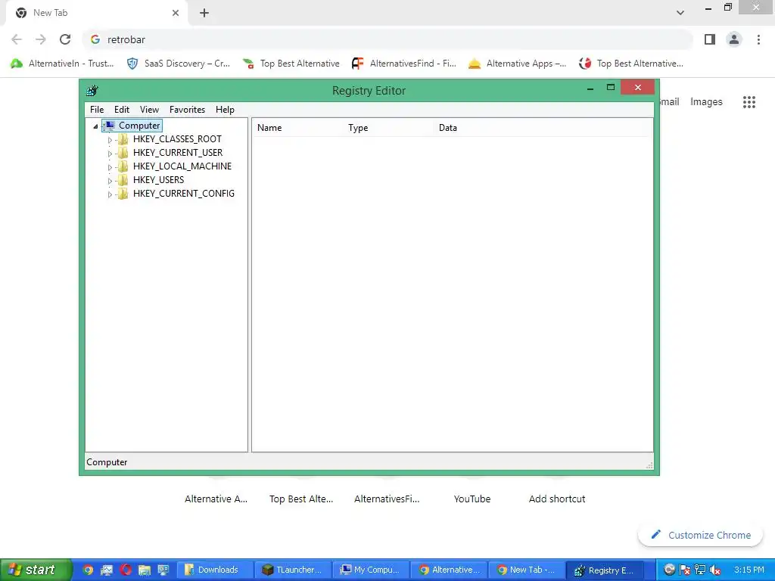775x581 pixels.
Task: Click the taskbar clock showing 3:15 PM
Action: (x=749, y=570)
